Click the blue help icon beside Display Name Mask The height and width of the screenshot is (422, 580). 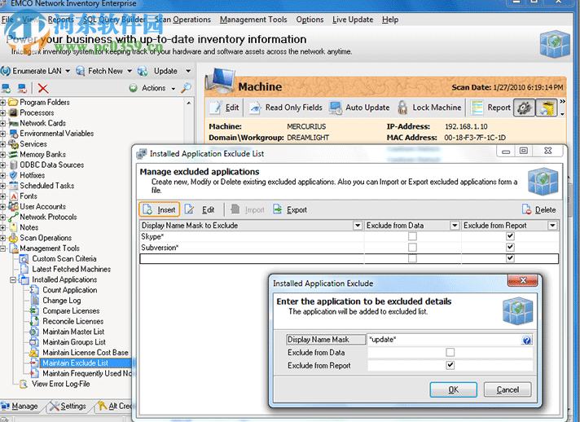tap(527, 340)
